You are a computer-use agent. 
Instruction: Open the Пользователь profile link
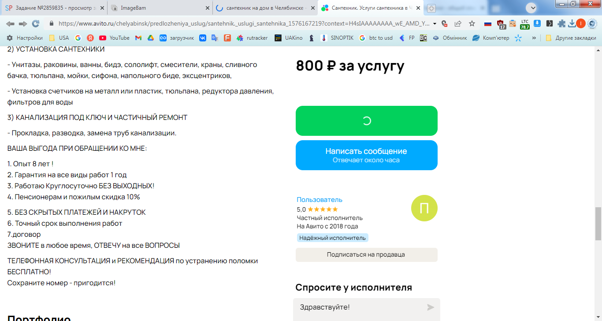pyautogui.click(x=320, y=200)
